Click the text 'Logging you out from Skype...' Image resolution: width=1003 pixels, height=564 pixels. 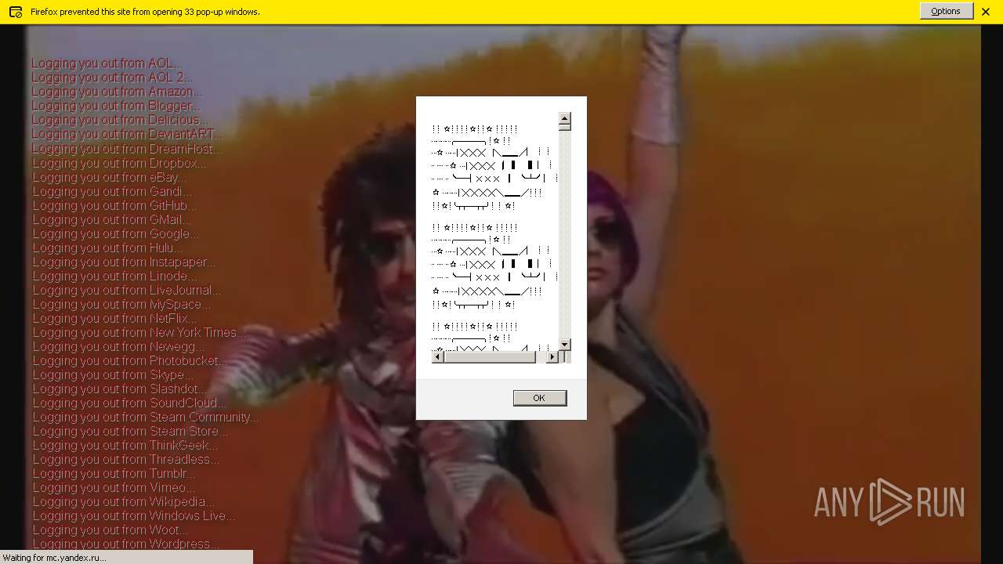[113, 374]
